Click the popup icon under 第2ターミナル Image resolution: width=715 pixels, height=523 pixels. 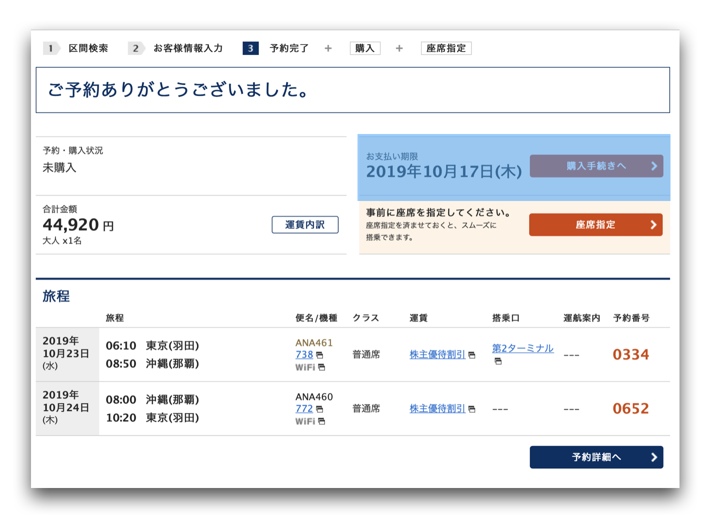(x=497, y=361)
